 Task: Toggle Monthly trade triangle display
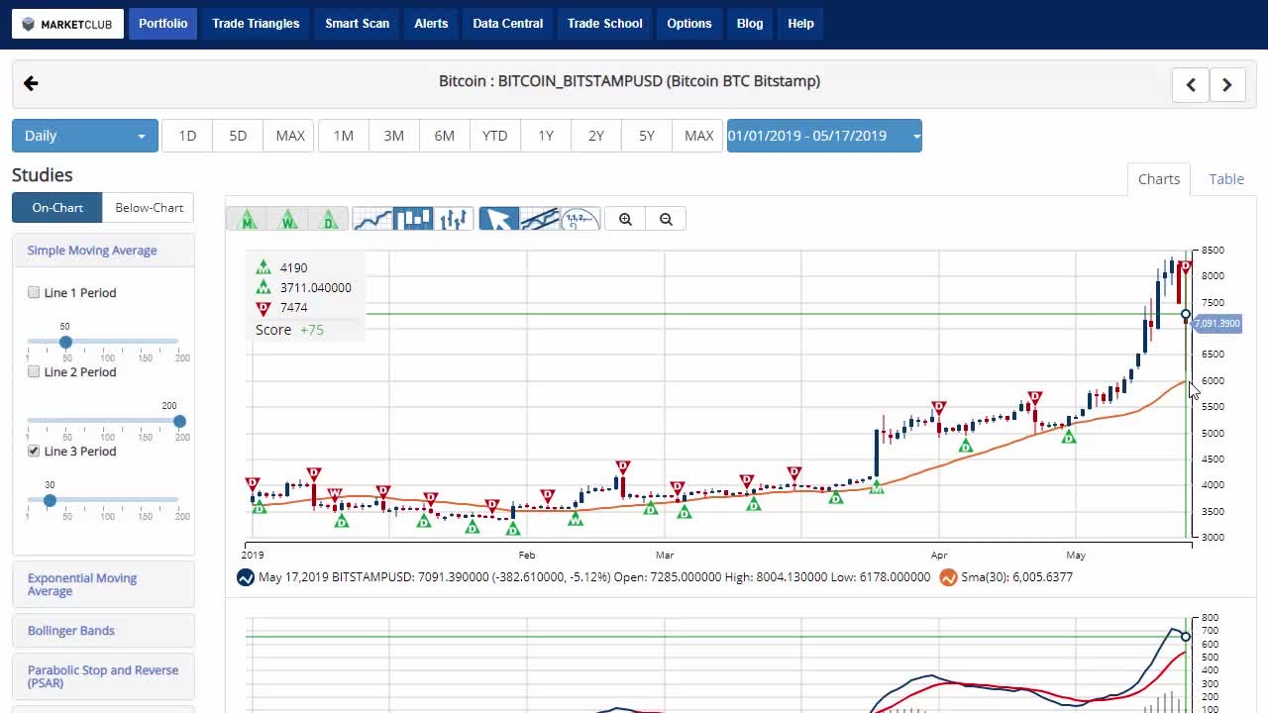tap(248, 219)
